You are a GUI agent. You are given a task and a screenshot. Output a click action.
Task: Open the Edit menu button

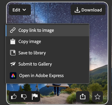20,10
